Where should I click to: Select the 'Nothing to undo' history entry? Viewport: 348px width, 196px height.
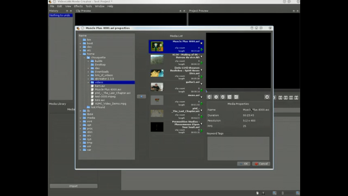(x=60, y=15)
